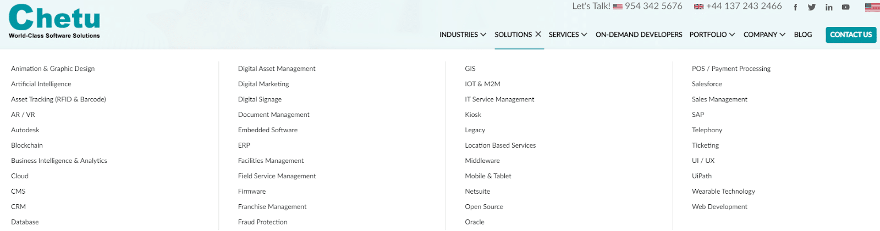Click the US flag language selector
The height and width of the screenshot is (231, 880).
pyautogui.click(x=872, y=7)
